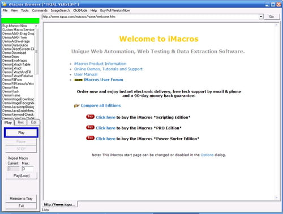
Task: Click Buy Full Version Now menu
Action: [115, 10]
